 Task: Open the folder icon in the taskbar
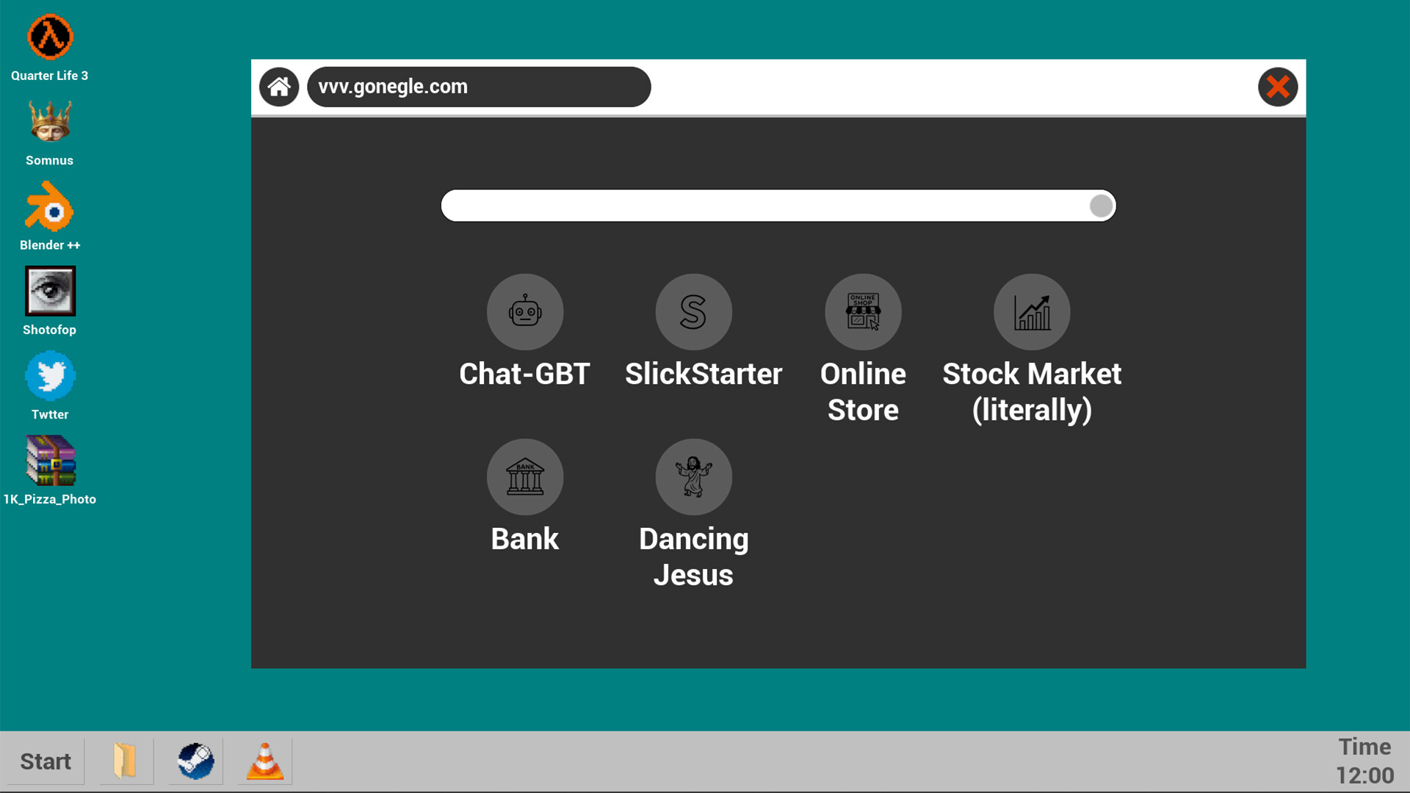(125, 761)
